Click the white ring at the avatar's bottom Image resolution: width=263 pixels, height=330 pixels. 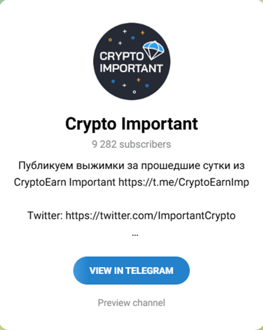point(134,92)
